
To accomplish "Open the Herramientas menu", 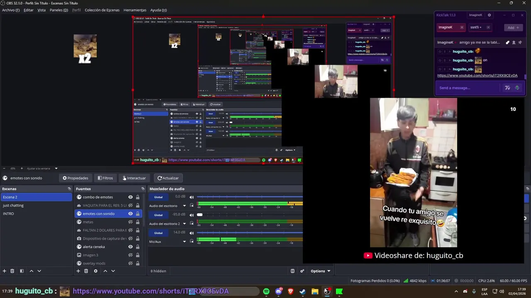I will click(x=135, y=10).
